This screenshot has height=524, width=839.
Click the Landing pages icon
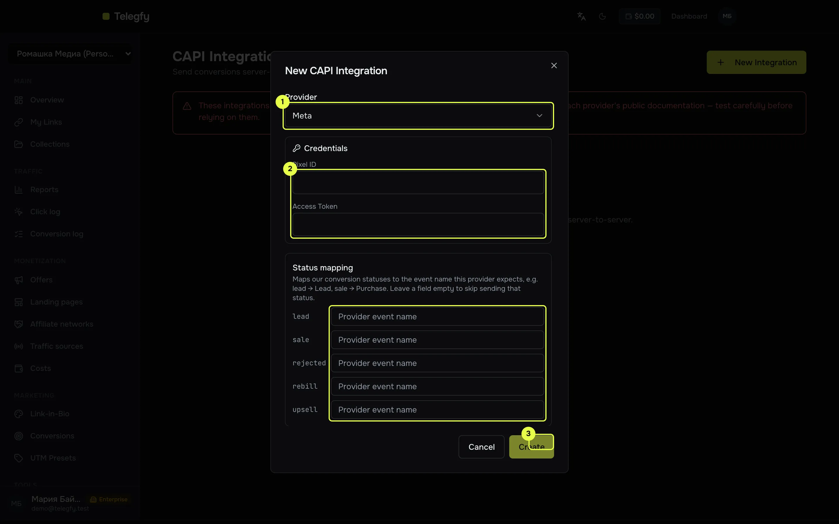(19, 302)
